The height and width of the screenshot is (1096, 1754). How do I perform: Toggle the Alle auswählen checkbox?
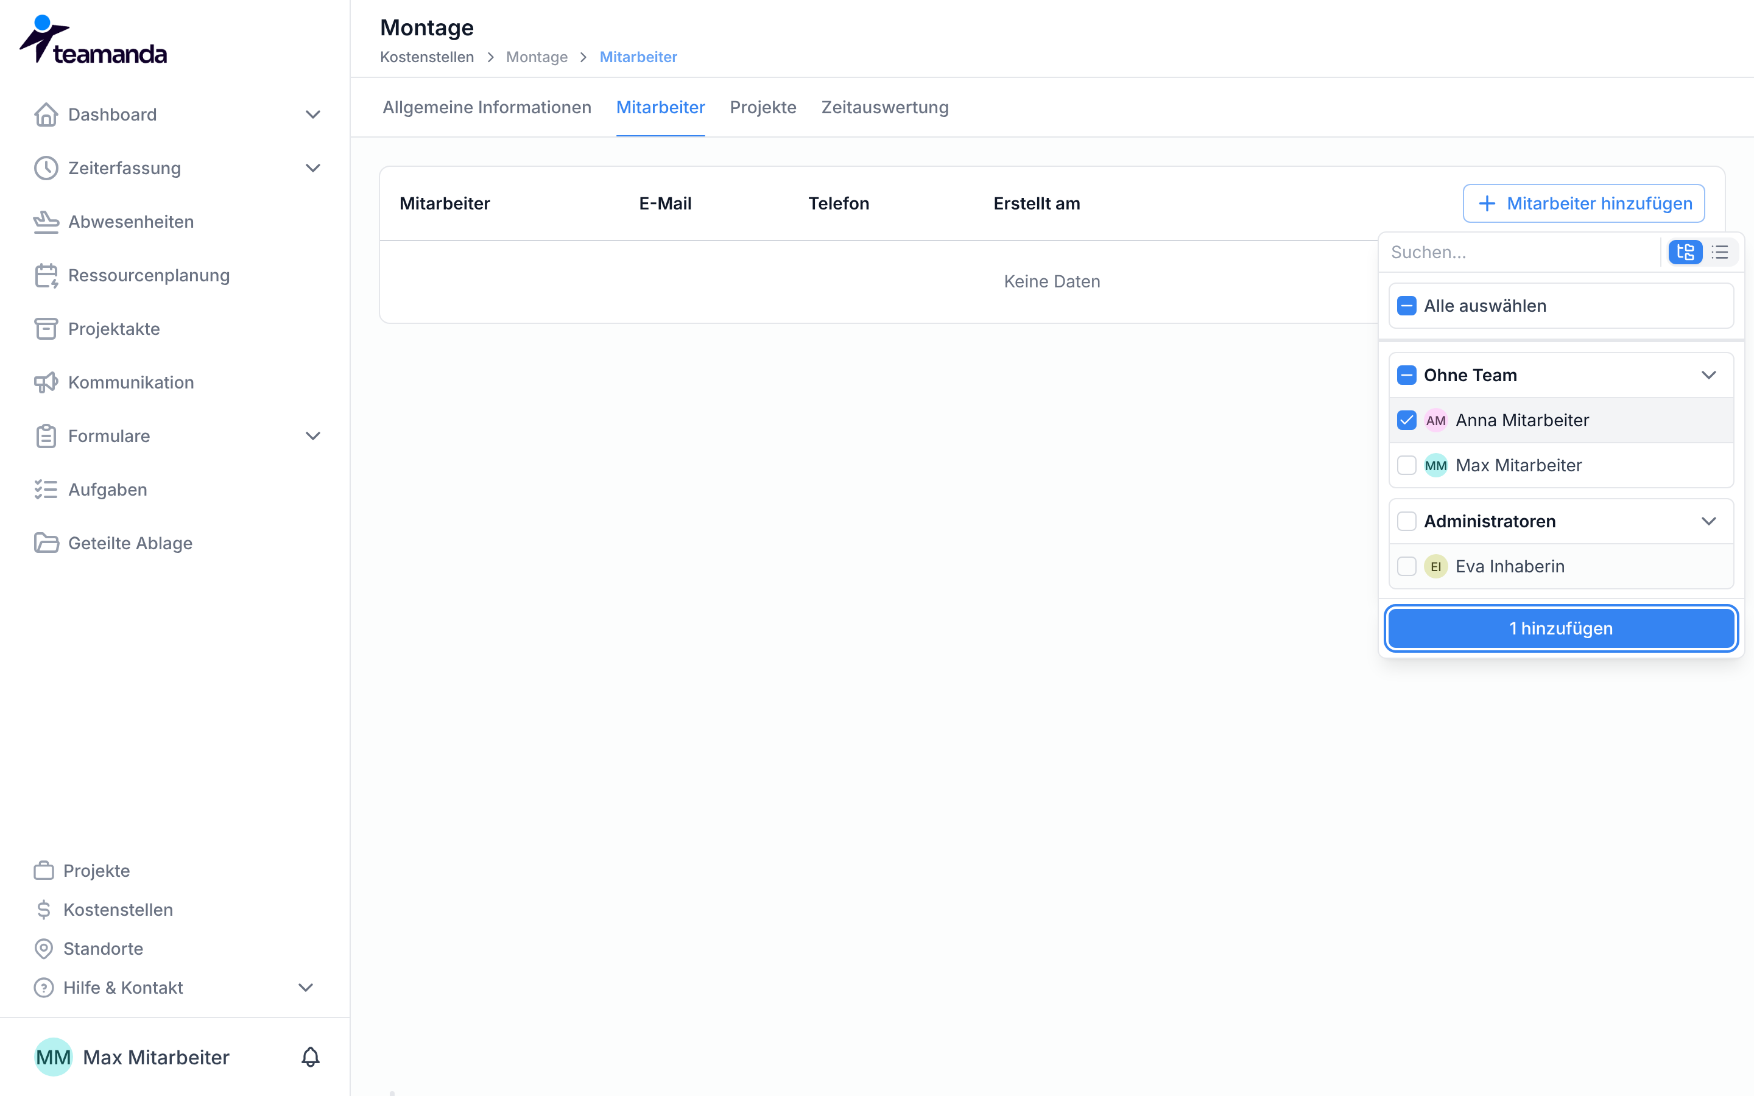pyautogui.click(x=1407, y=306)
